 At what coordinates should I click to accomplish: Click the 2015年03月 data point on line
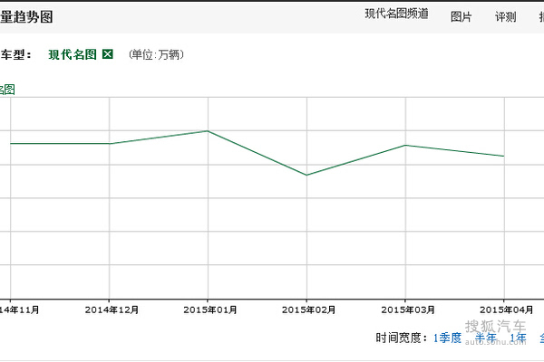coord(405,145)
